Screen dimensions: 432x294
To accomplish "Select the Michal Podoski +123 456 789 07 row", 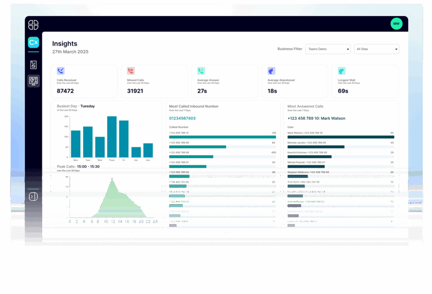I will point(341,165).
